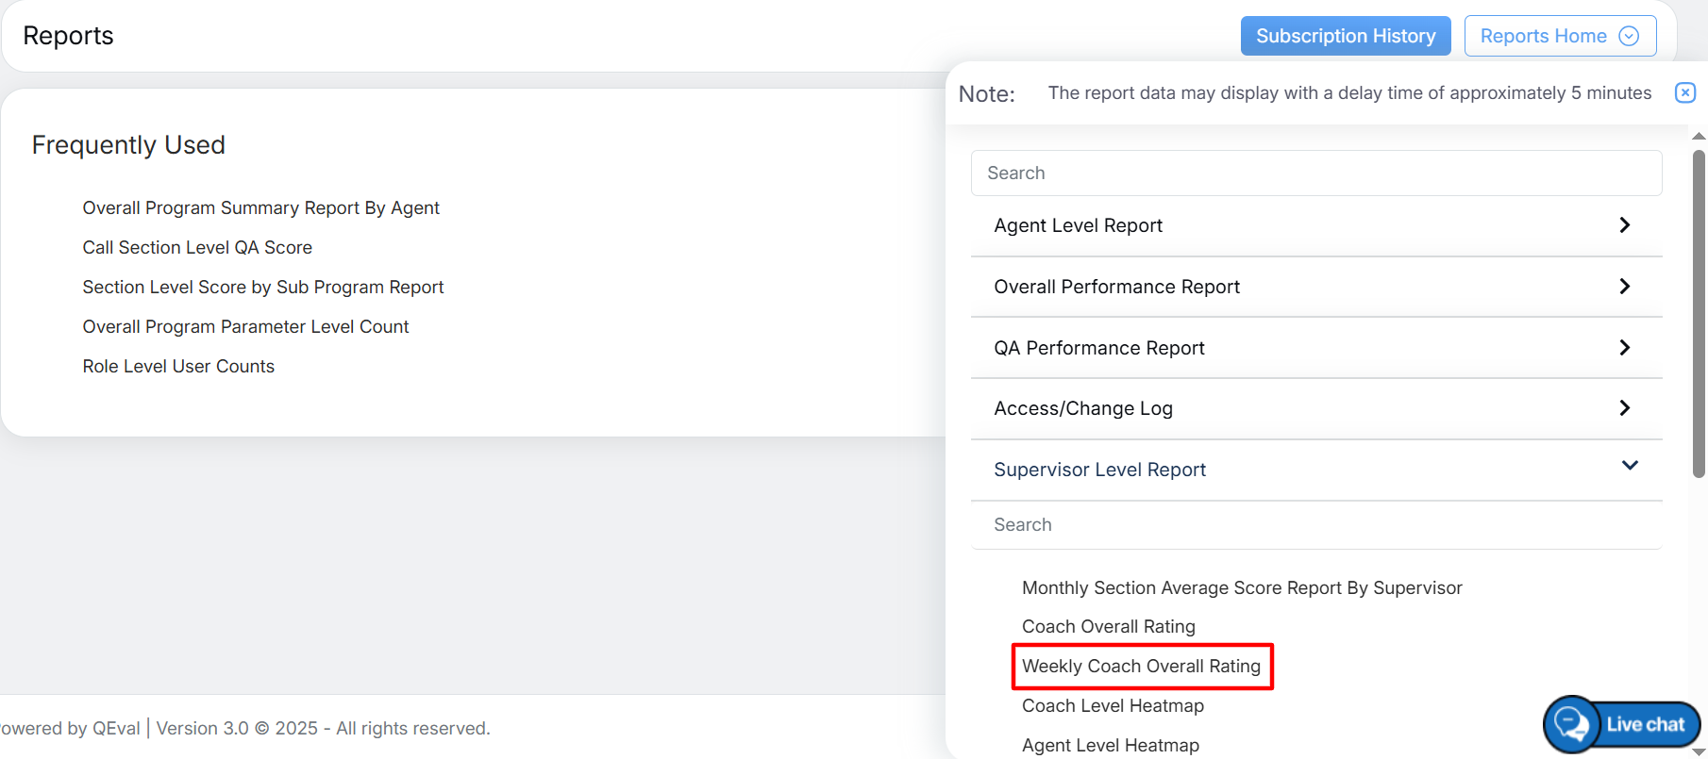Open Overall Program Summary Report By Agent

click(260, 208)
